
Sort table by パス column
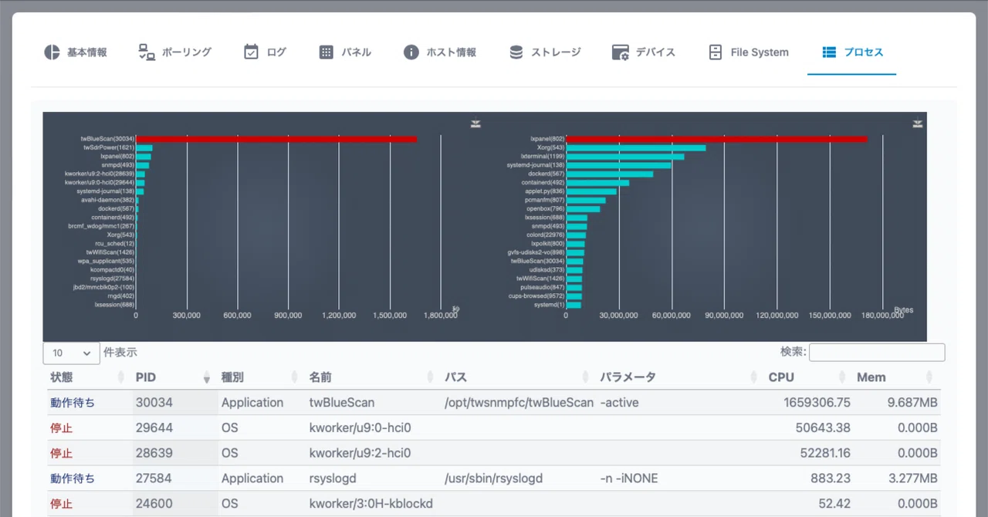518,377
